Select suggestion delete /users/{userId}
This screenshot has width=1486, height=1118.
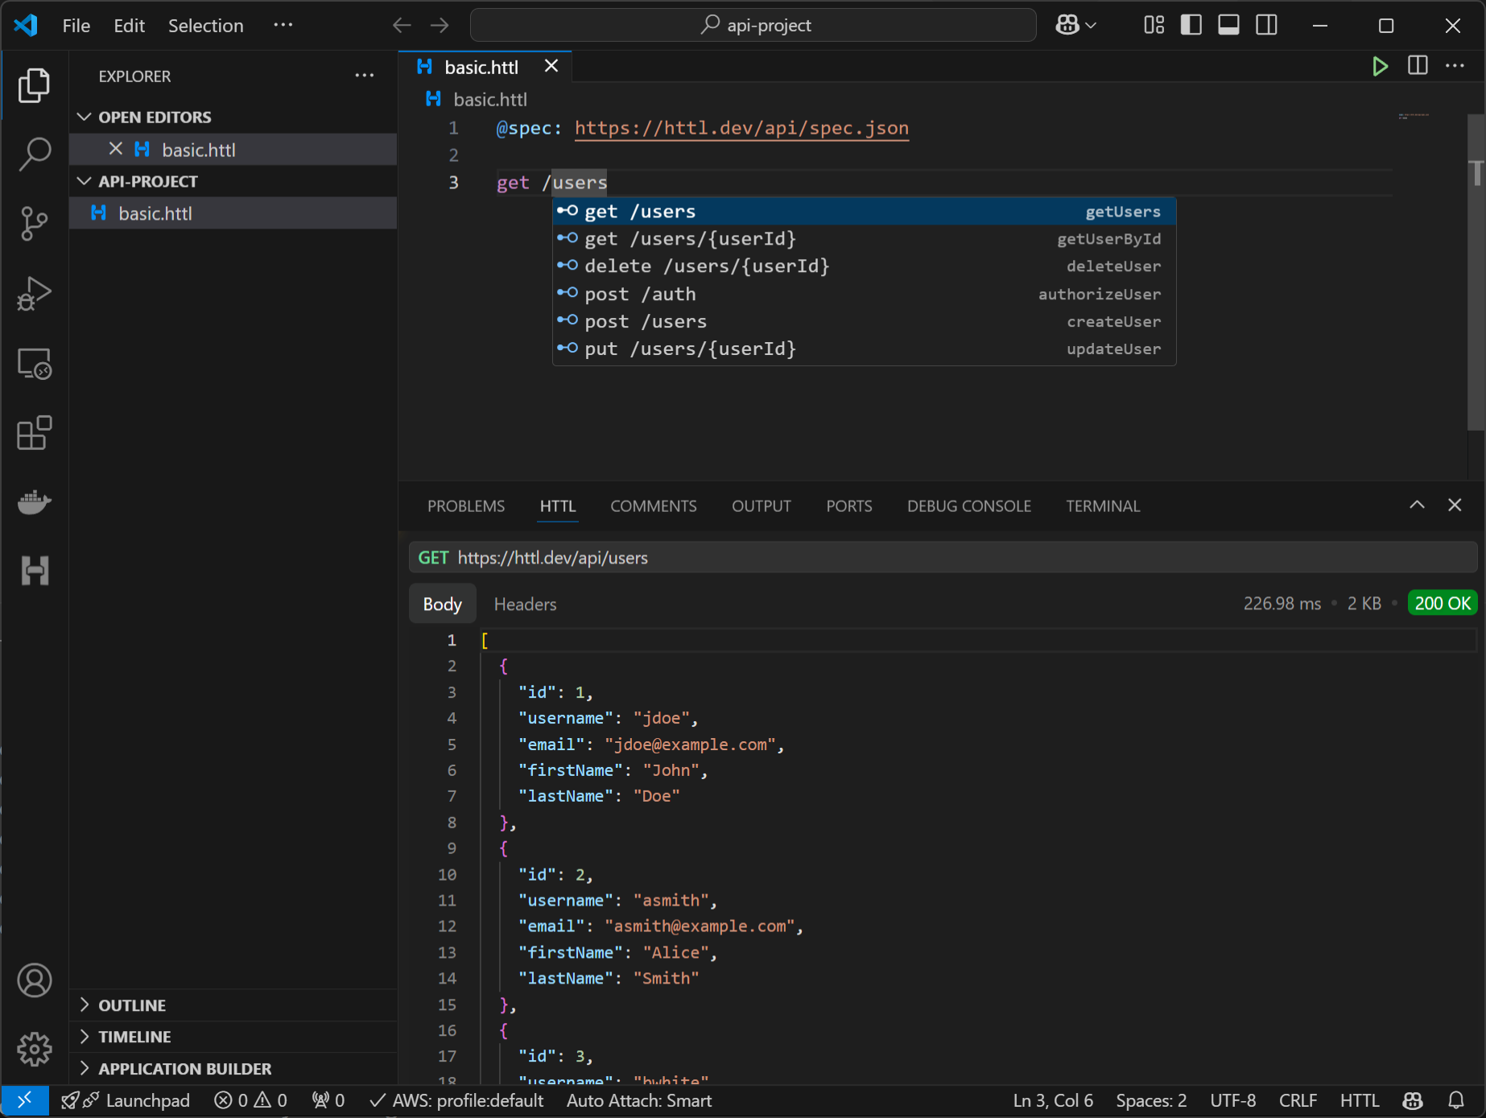864,266
